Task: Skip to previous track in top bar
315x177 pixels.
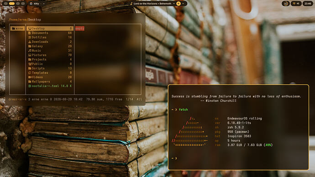Action: click(x=174, y=4)
